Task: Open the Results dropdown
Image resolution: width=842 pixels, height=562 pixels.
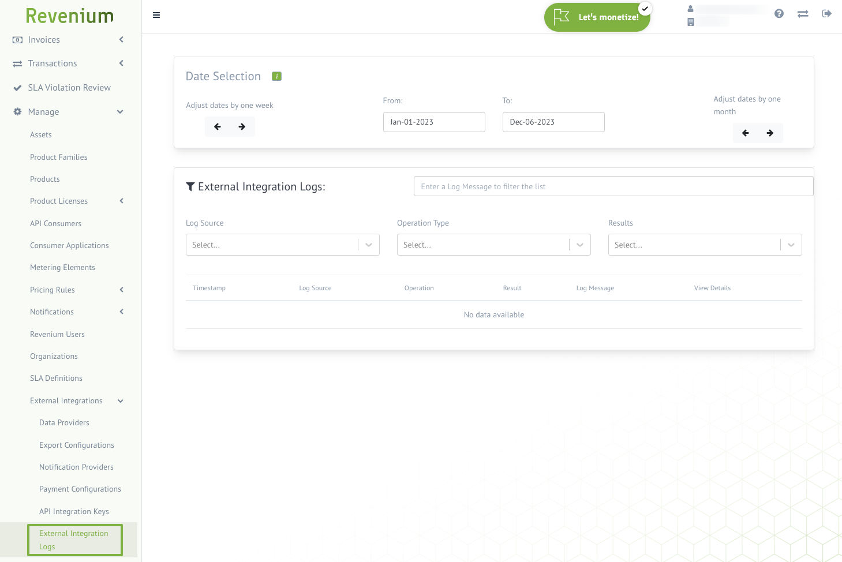Action: click(705, 245)
